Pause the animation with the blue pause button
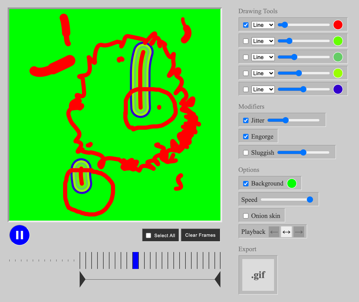Viewport: 359px width, 302px height. pyautogui.click(x=19, y=235)
